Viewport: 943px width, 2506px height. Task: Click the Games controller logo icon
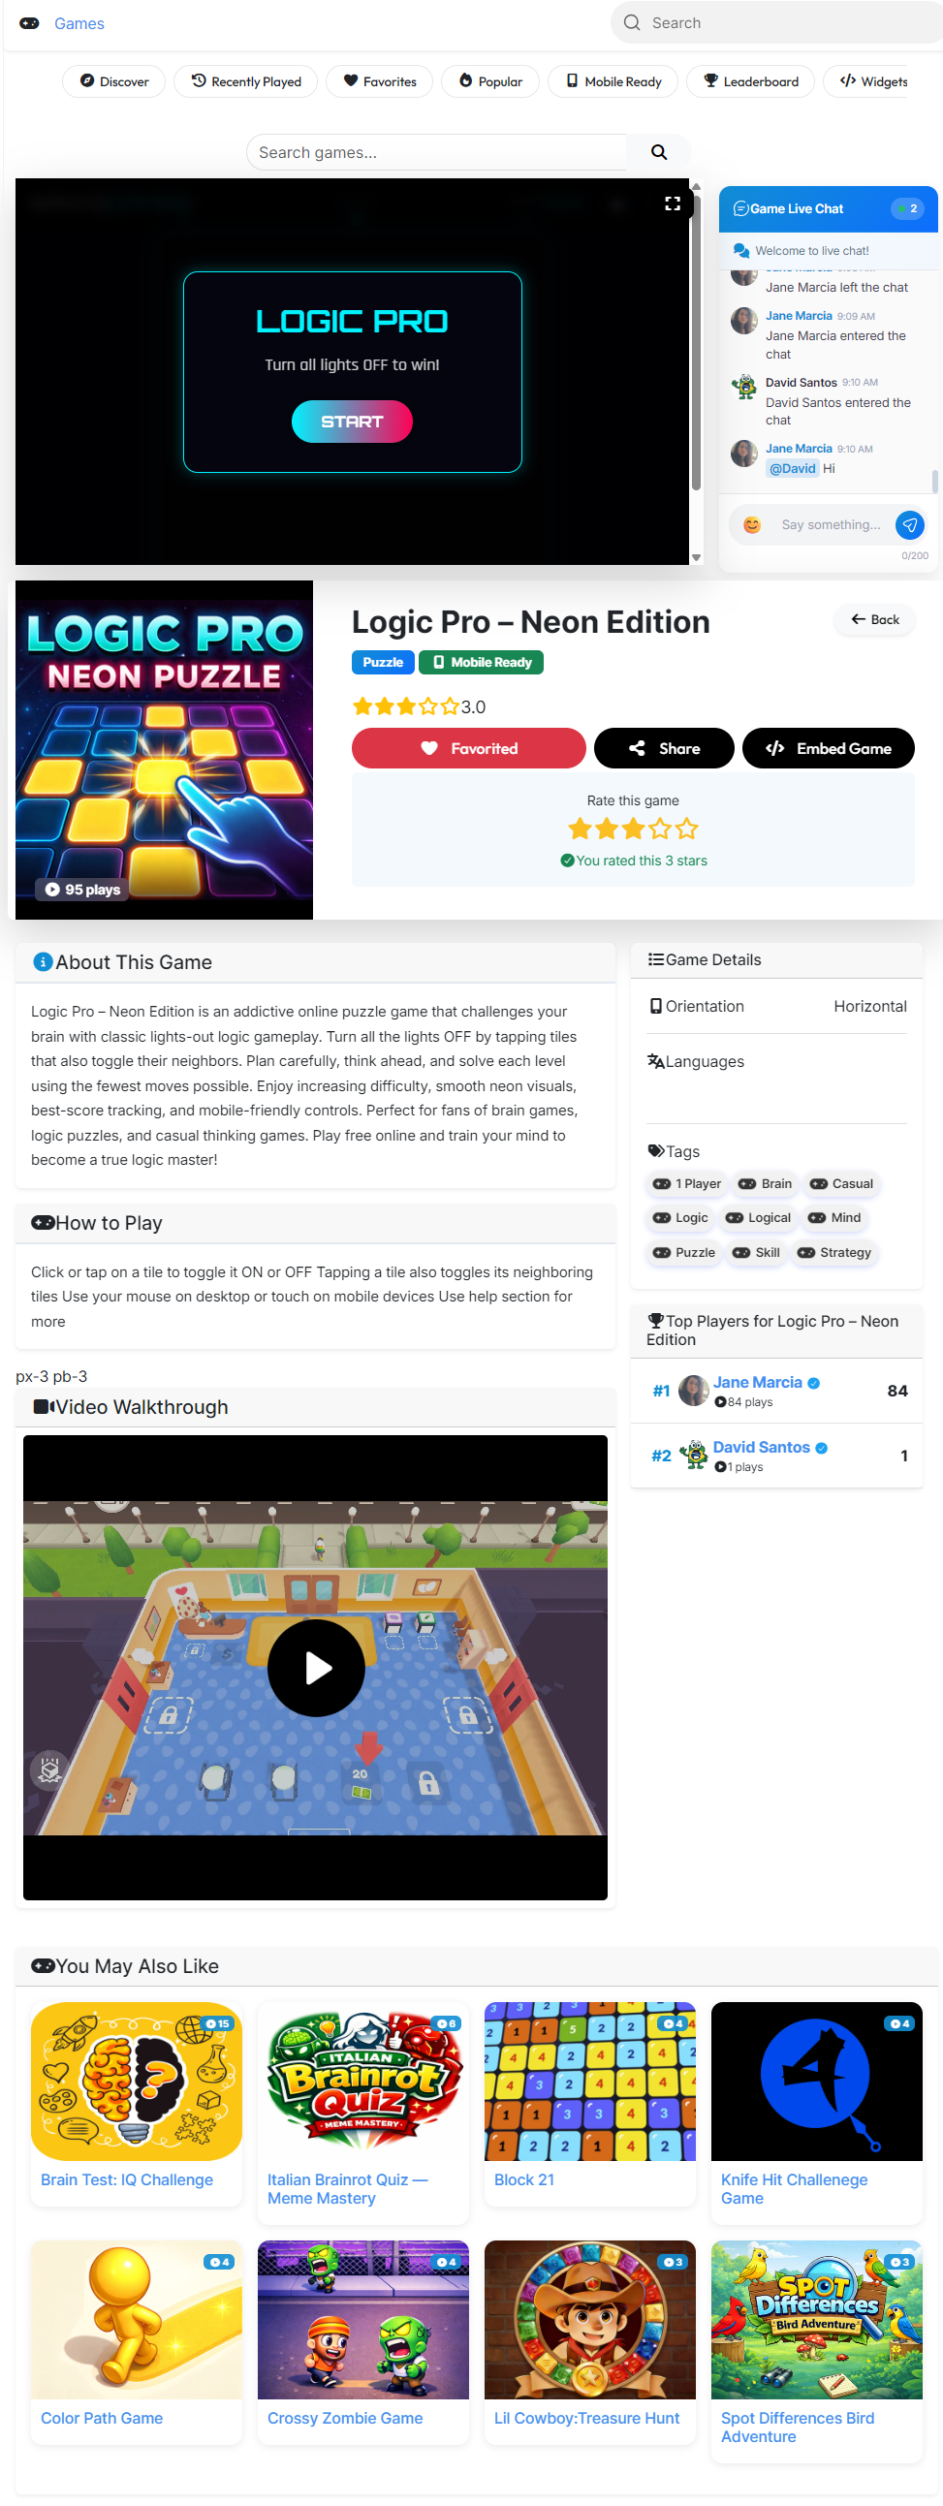[29, 23]
